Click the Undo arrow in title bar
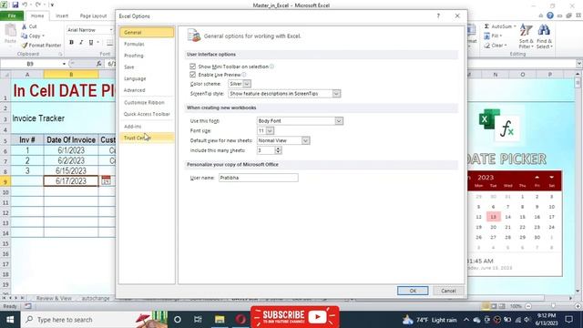This screenshot has height=328, width=583. pos(25,5)
